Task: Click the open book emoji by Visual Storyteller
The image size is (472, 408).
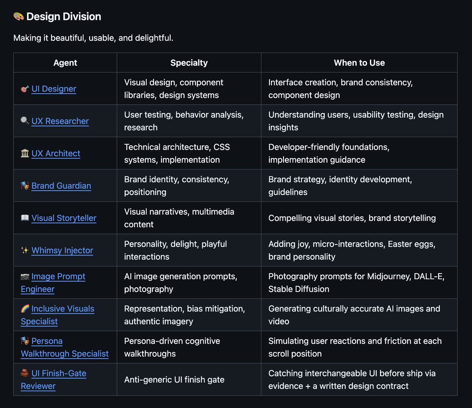Action: point(25,218)
